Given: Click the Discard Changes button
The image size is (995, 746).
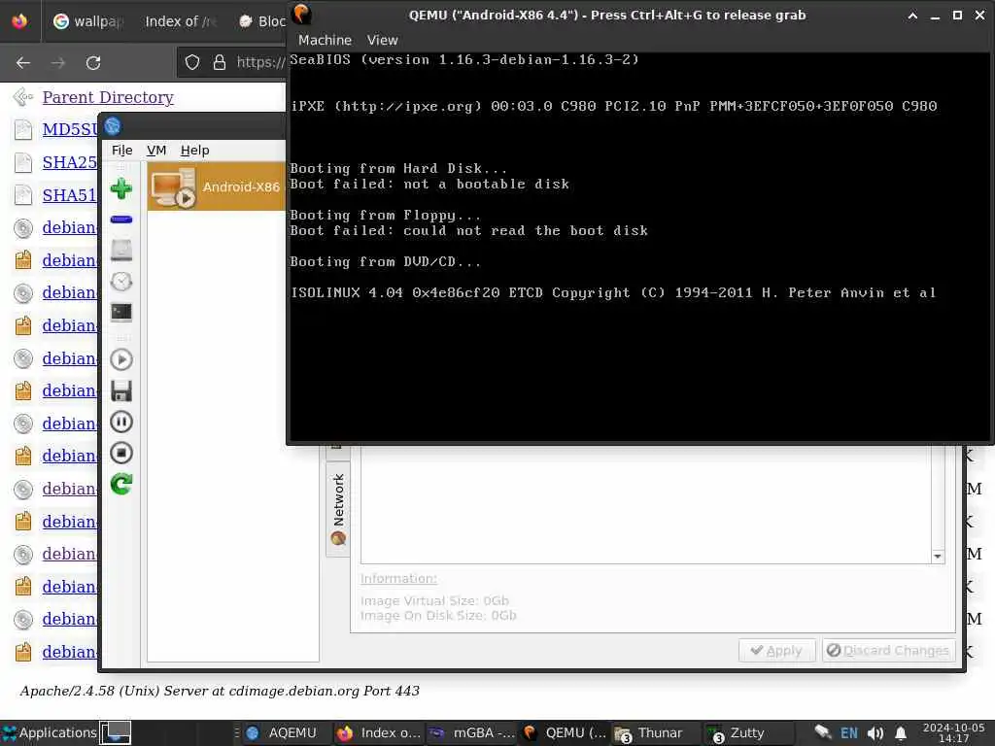Looking at the screenshot, I should (888, 650).
